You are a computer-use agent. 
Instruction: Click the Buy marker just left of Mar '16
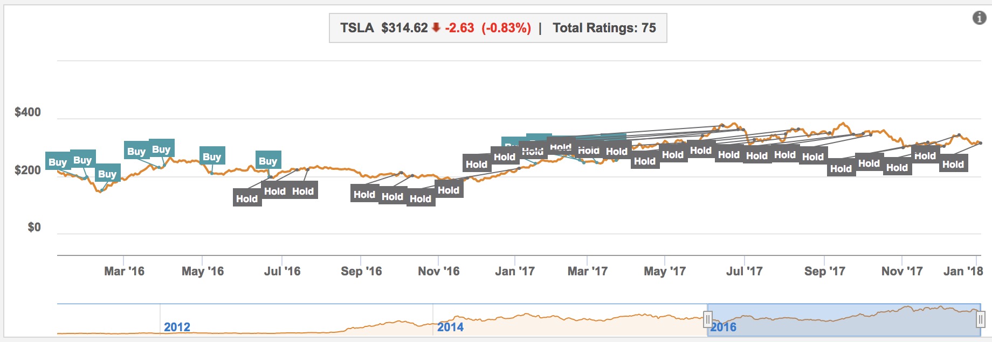click(107, 174)
